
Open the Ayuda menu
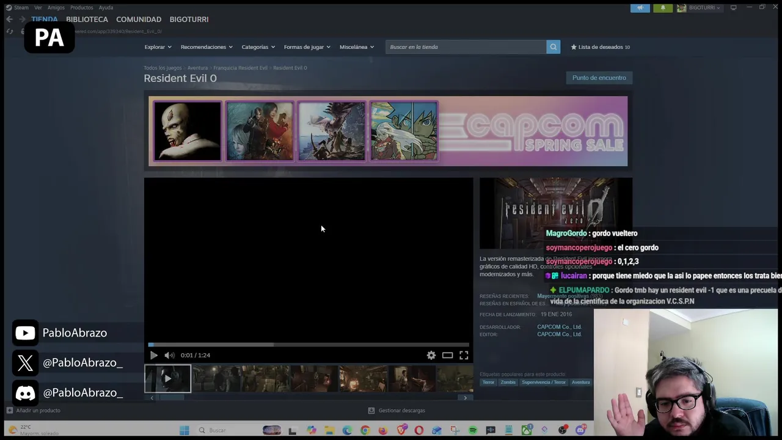(106, 7)
